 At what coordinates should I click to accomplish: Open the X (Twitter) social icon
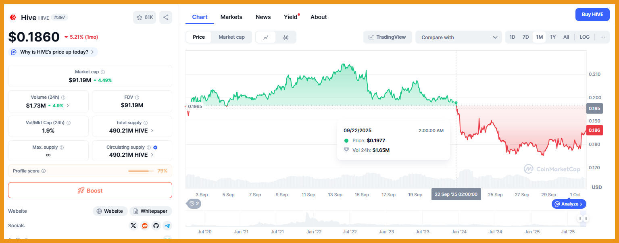133,226
